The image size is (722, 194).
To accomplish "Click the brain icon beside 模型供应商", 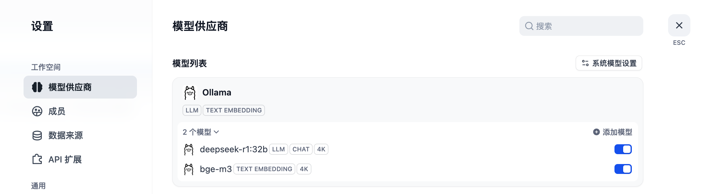I will 37,87.
